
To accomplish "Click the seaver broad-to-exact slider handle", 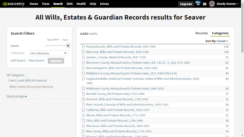I will tap(68, 46).
